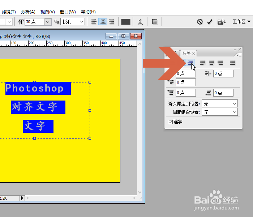
Task: Open the 分析(A) menu
Action: pos(28,12)
